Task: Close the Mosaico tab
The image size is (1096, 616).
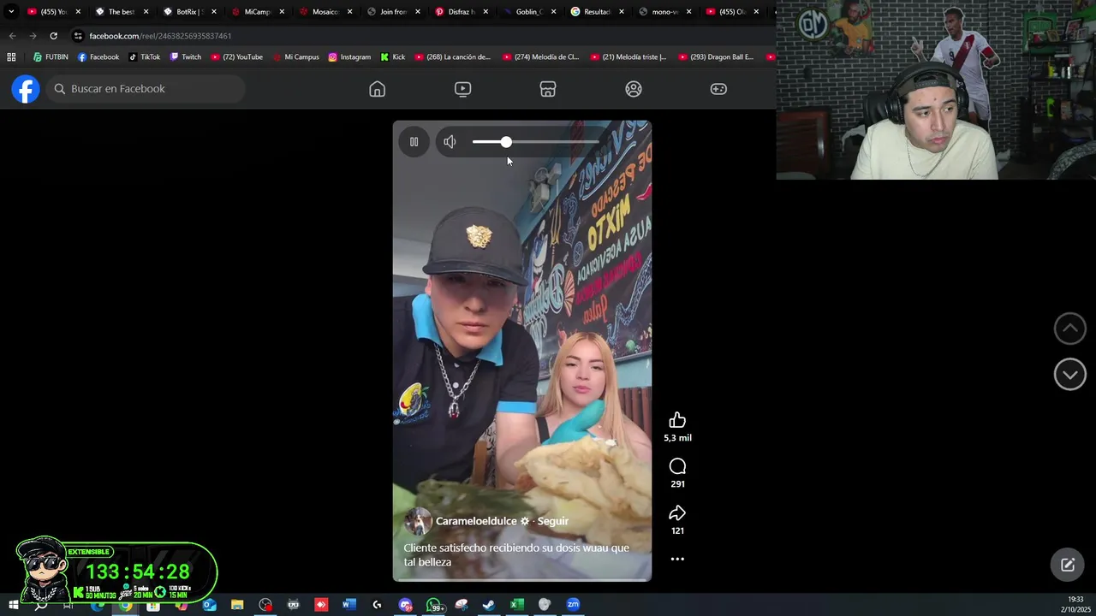Action: click(349, 12)
